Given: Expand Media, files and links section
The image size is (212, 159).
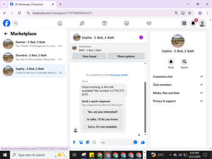Looking at the screenshot, I should click(x=178, y=93).
